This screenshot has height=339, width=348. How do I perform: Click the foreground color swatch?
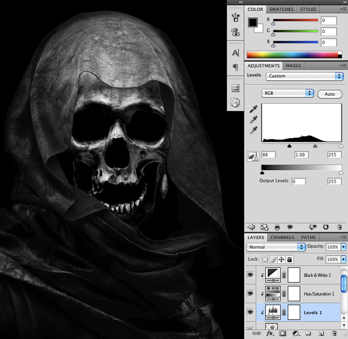253,23
